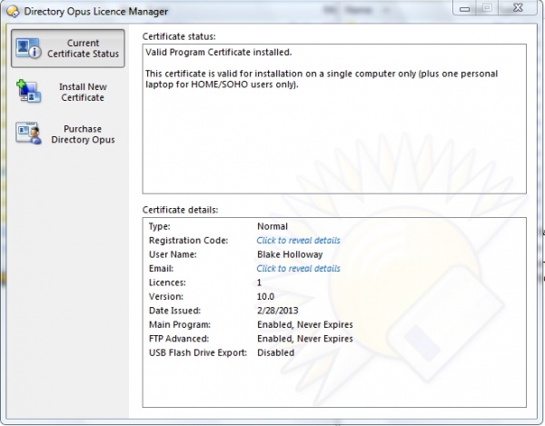
Task: Click the Install New Certificate icon
Action: point(29,91)
